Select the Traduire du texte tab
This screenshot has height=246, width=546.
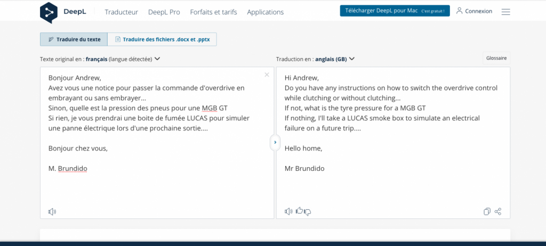click(74, 39)
